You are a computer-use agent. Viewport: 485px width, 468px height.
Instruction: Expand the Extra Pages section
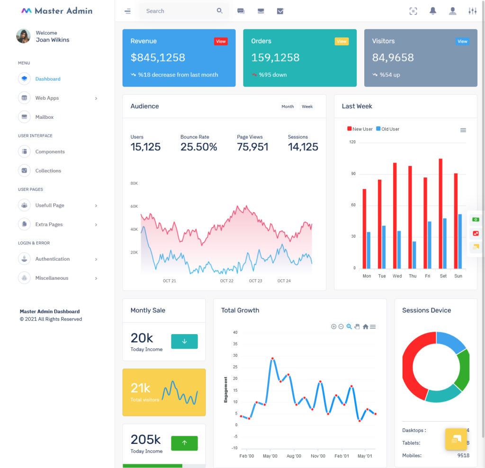(48, 224)
